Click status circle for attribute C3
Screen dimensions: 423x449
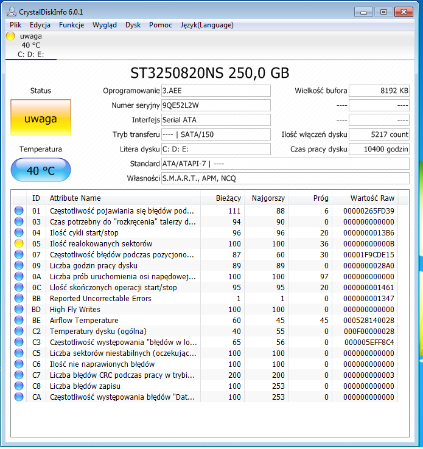pos(19,342)
